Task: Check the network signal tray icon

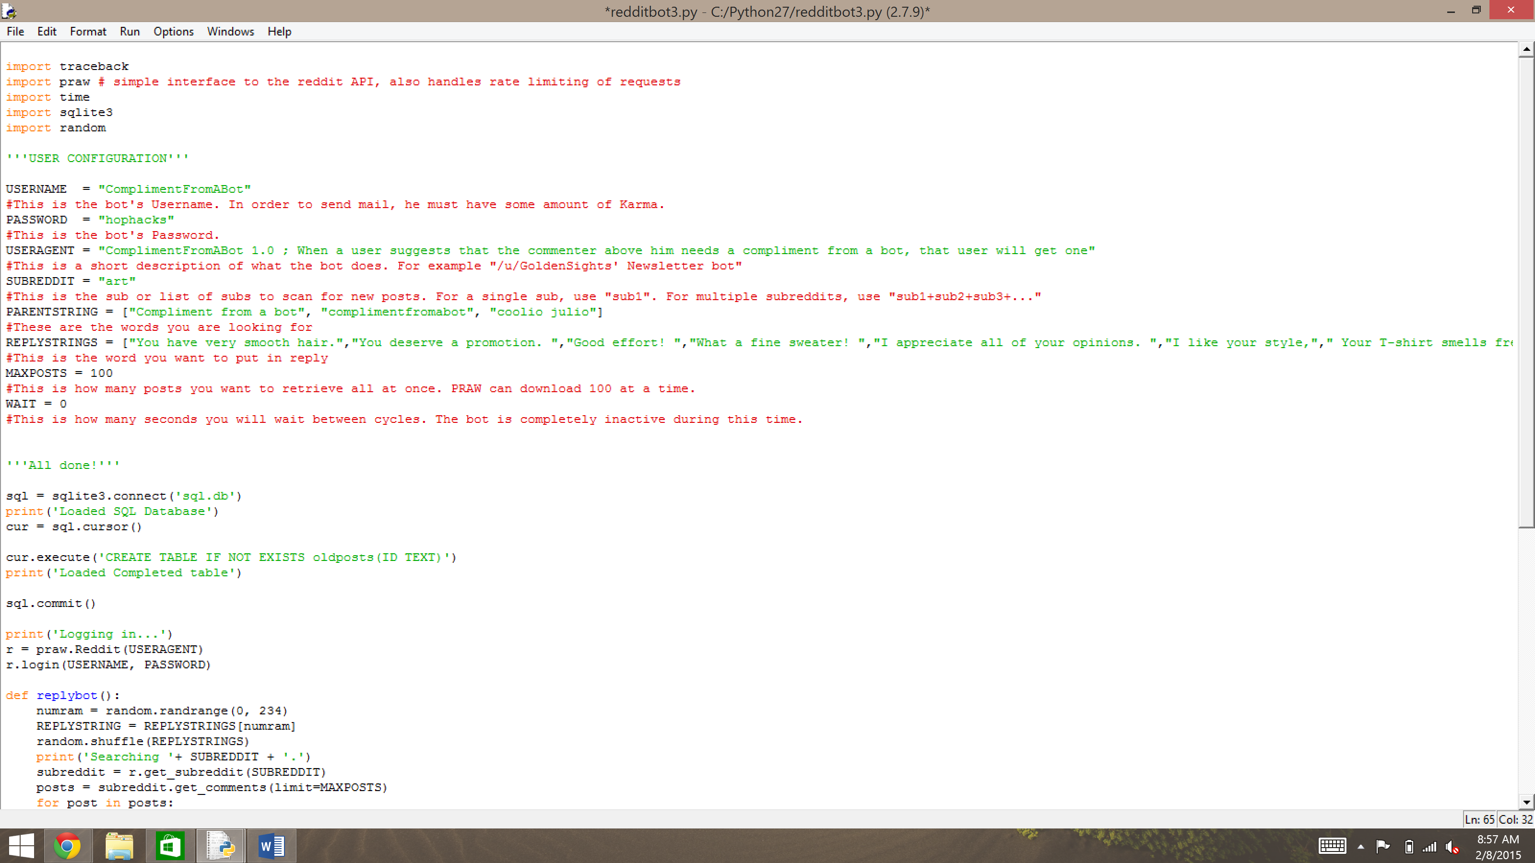Action: (x=1429, y=846)
